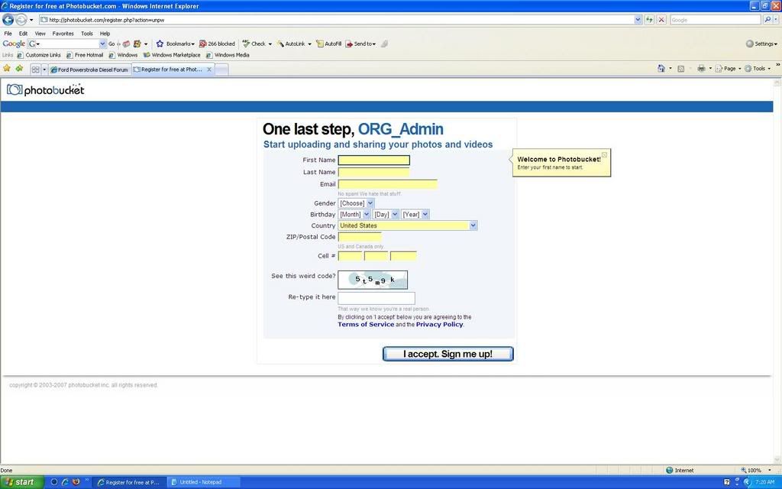Open the Favorites menu

click(63, 34)
